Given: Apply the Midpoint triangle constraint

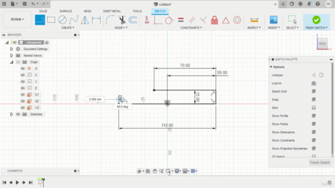Looking at the screenshot, I should (x=226, y=20).
